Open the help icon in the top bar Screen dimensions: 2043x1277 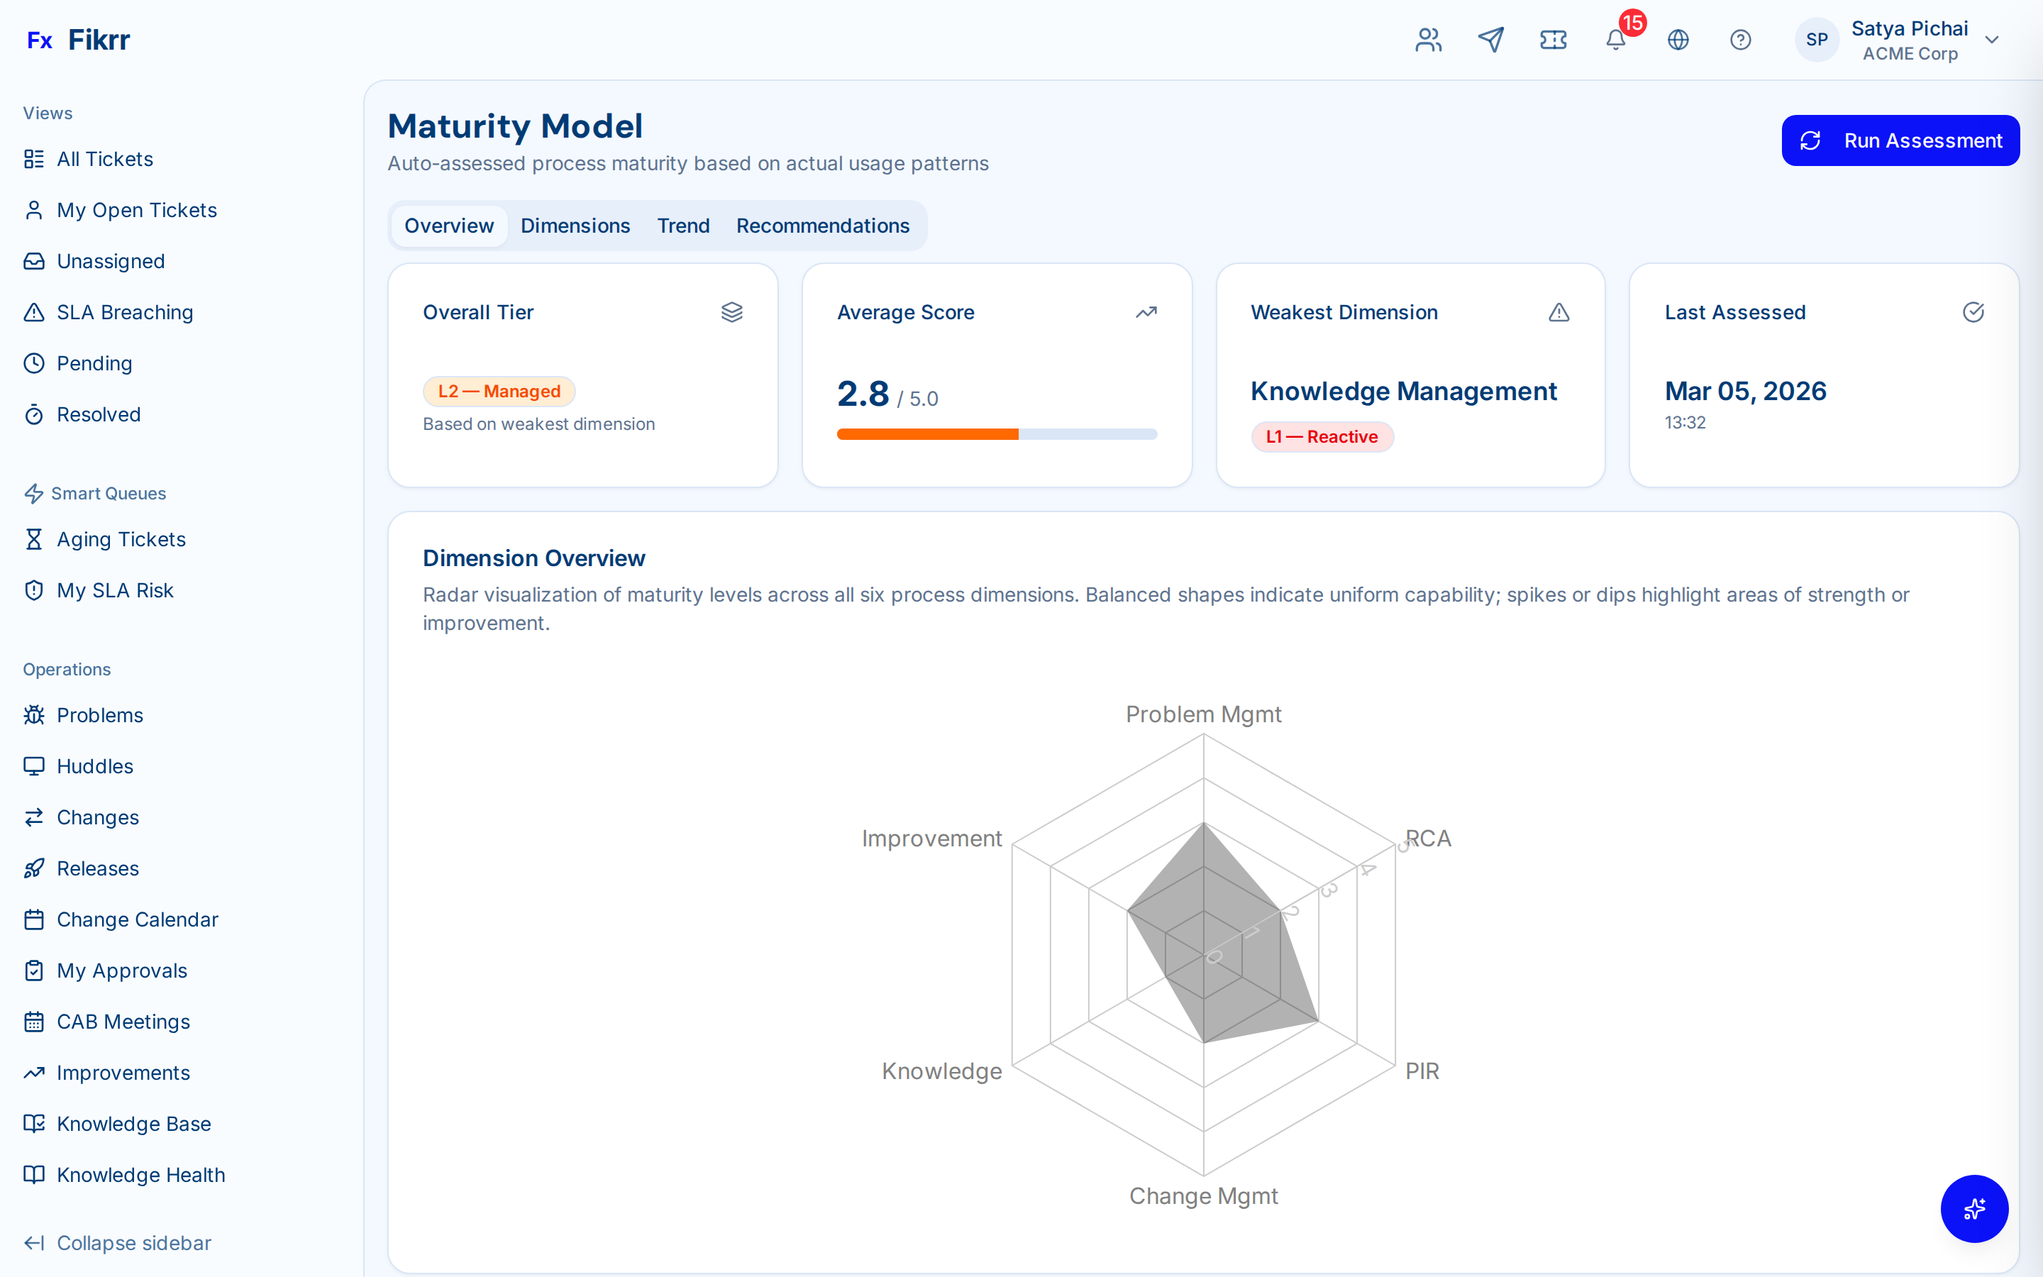pyautogui.click(x=1741, y=40)
